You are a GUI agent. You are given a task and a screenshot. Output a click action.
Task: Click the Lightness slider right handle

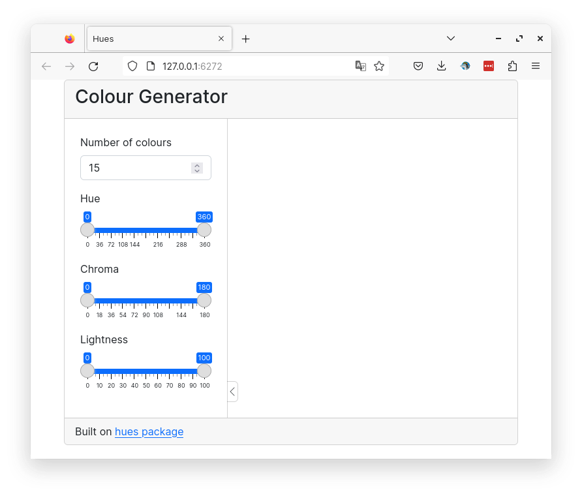pyautogui.click(x=204, y=371)
